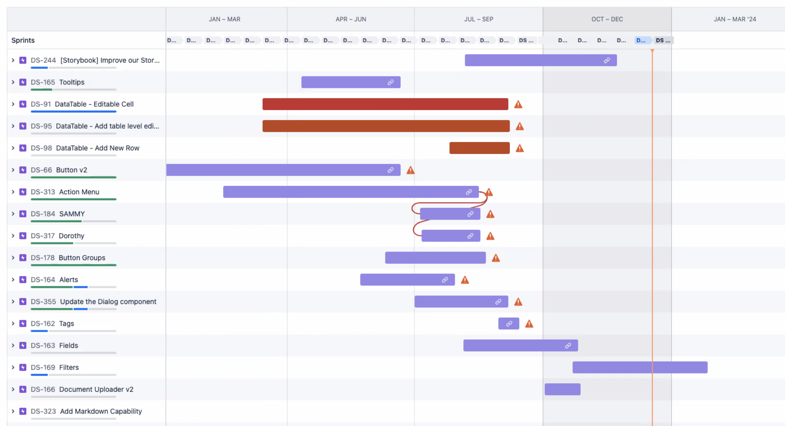The image size is (785, 426).
Task: Select the purple epic icon next to DS-165 Tooltips
Action: tap(22, 82)
